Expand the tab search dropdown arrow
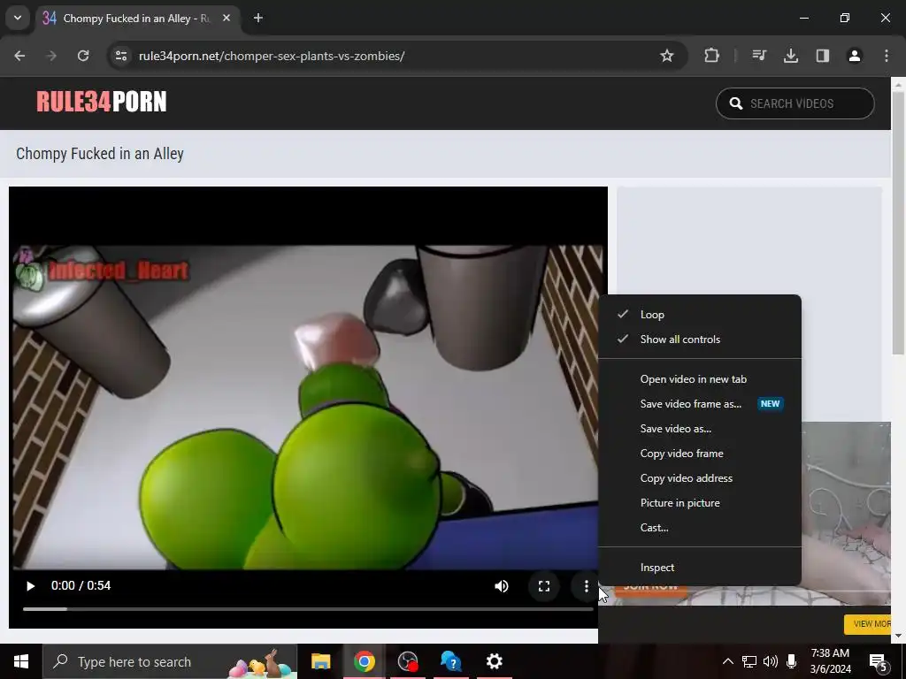 click(x=18, y=18)
